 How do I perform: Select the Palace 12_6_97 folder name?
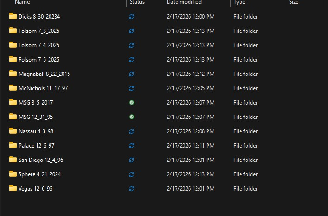[x=37, y=146]
